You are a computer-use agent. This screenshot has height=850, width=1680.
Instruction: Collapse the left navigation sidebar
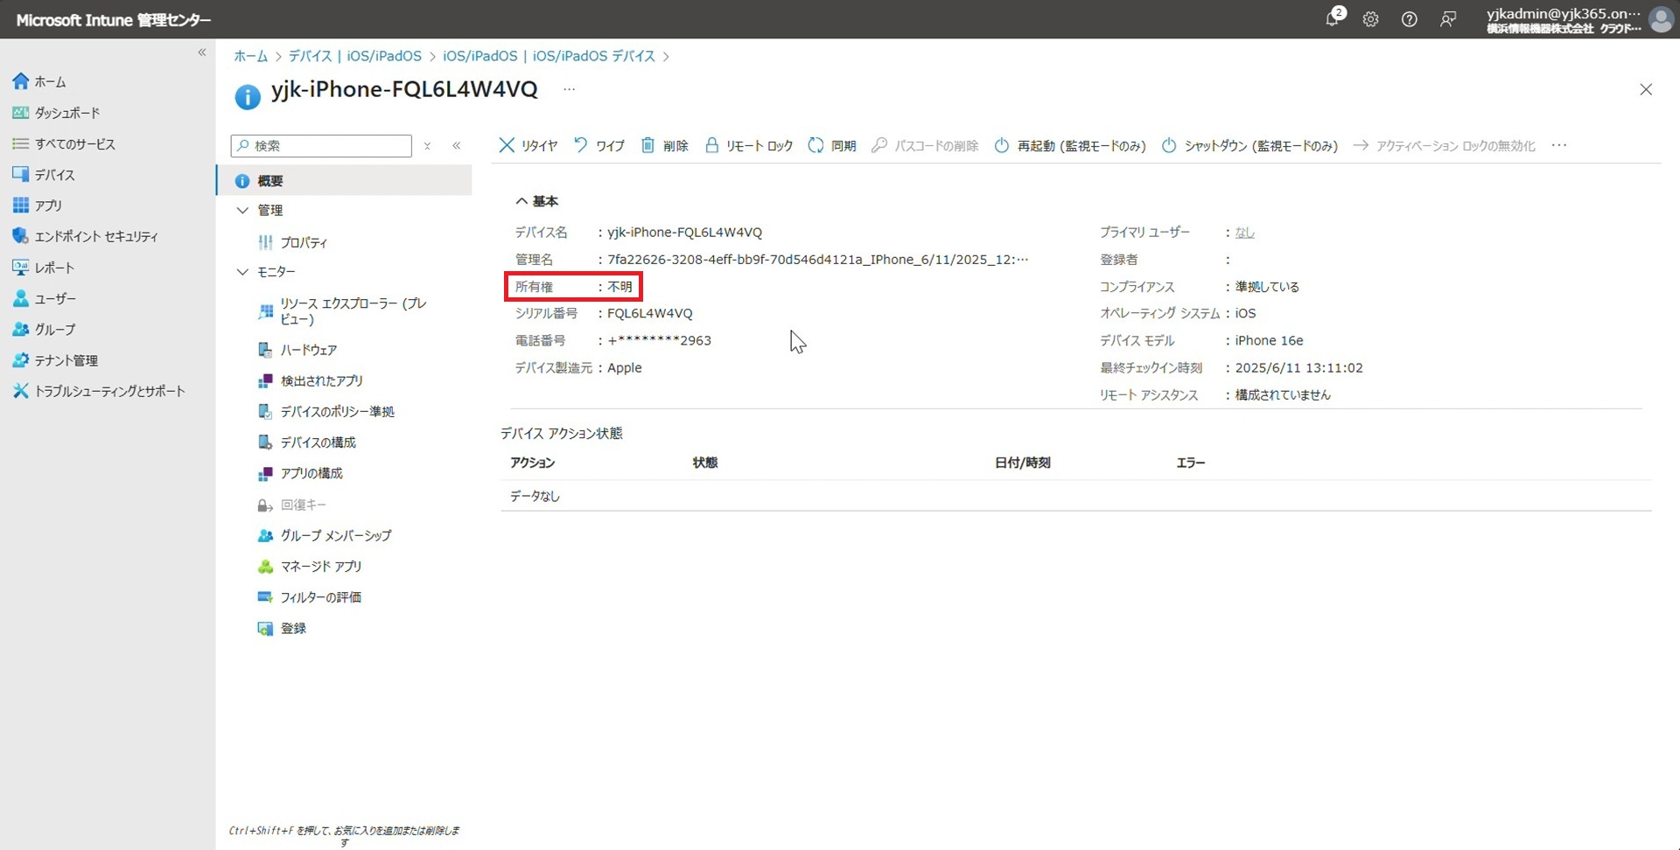(x=202, y=52)
